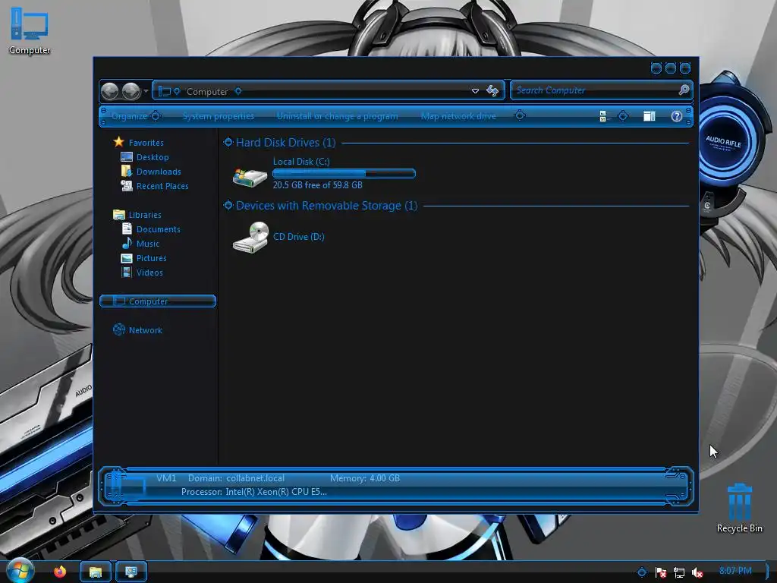The height and width of the screenshot is (583, 777).
Task: Click the computer icon in details pane
Action: (127, 486)
